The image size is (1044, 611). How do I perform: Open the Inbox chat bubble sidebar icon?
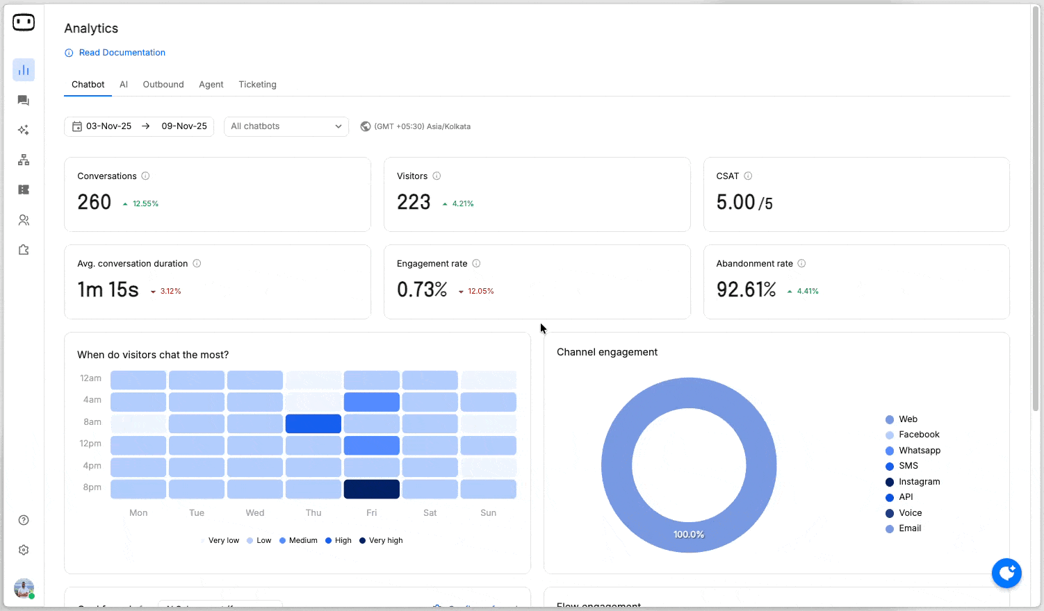click(24, 101)
